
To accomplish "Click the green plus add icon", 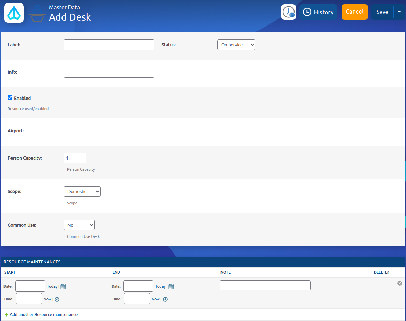I will coord(6,315).
